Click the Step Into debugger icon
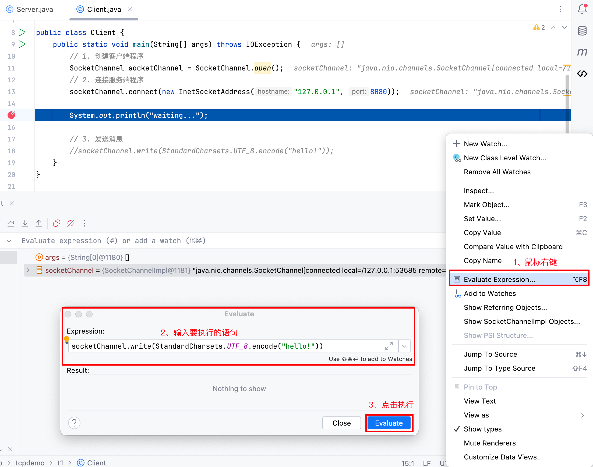The height and width of the screenshot is (467, 593). tap(24, 223)
